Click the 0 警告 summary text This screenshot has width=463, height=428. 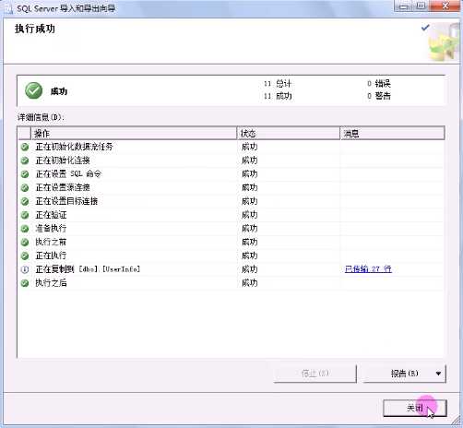(378, 96)
